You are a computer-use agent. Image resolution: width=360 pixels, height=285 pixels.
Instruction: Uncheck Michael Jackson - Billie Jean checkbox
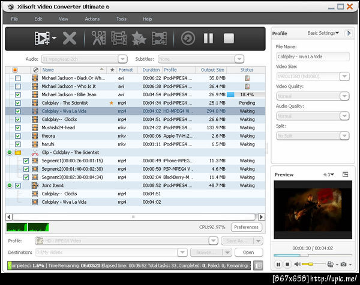(17, 95)
